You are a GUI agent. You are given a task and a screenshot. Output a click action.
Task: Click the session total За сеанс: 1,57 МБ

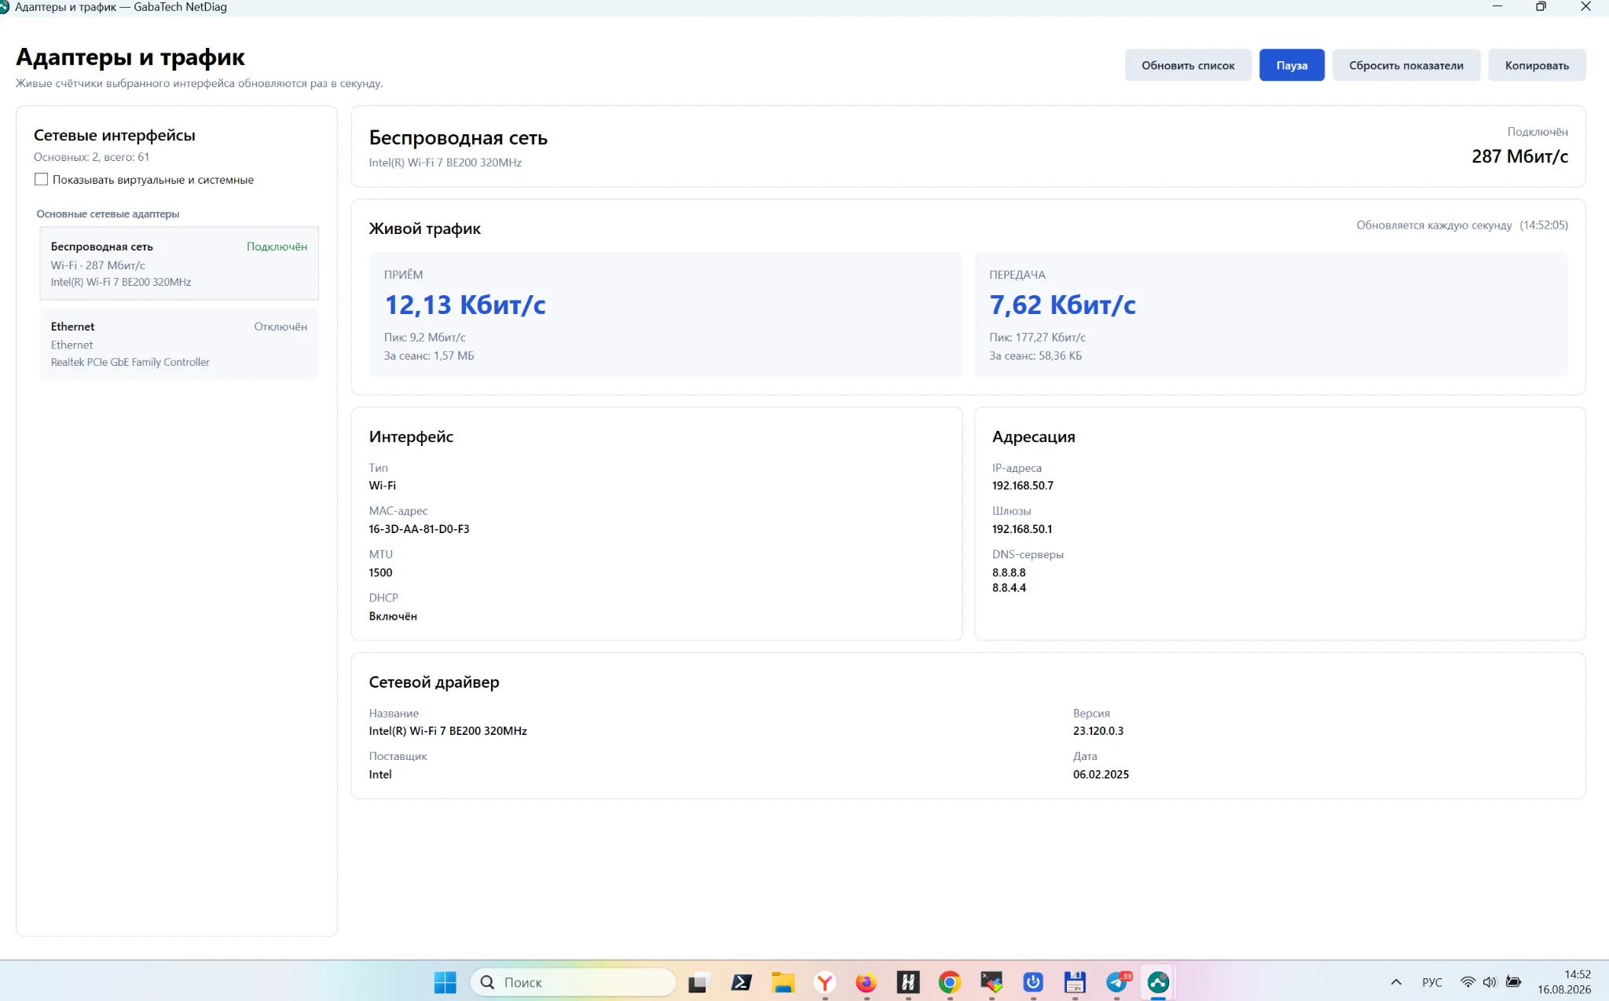pyautogui.click(x=429, y=356)
